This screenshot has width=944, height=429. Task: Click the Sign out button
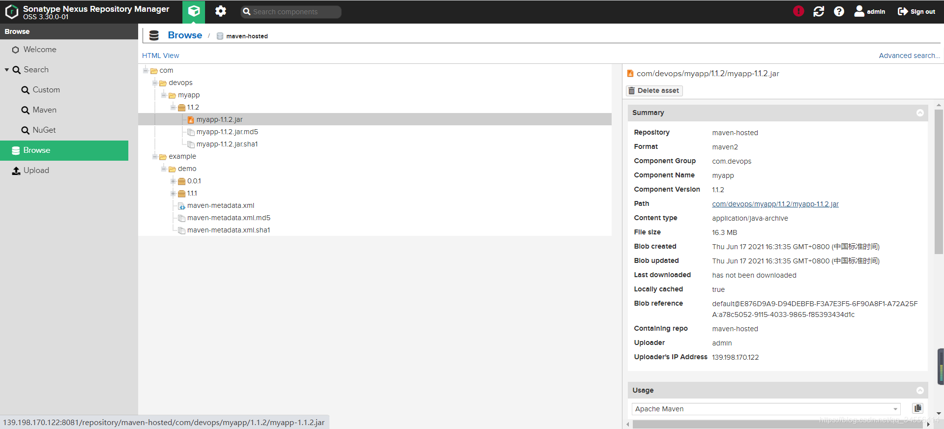coord(916,11)
